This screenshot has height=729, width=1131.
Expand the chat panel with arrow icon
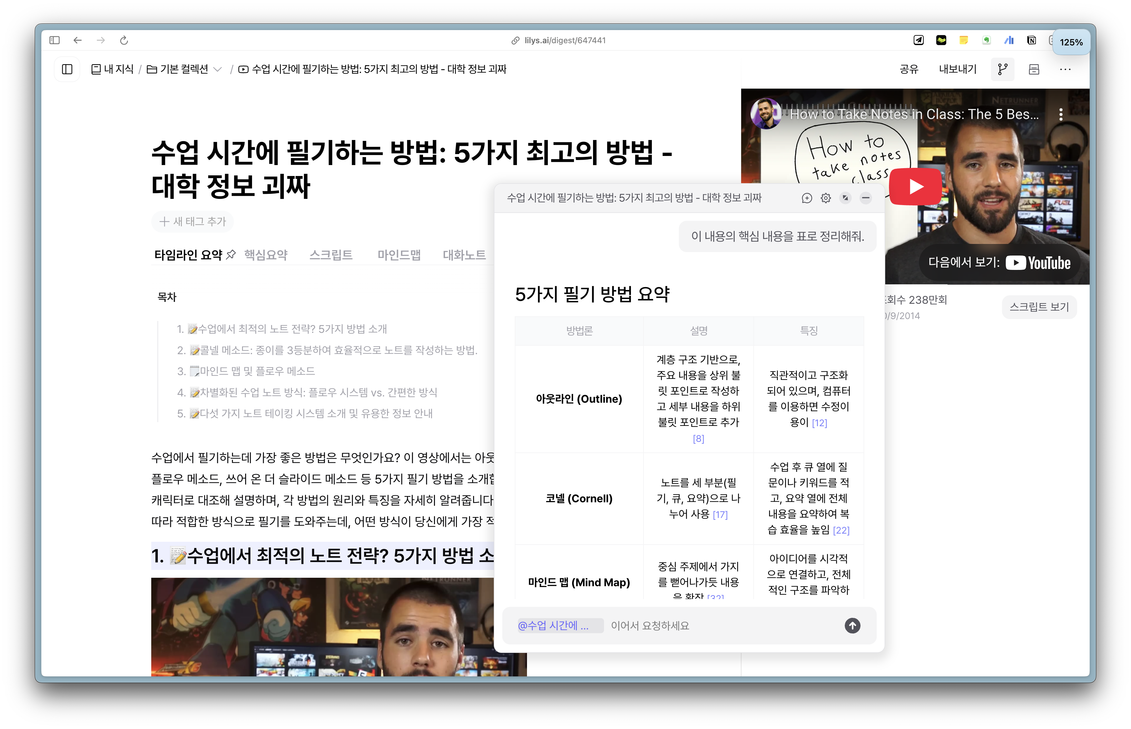point(845,198)
